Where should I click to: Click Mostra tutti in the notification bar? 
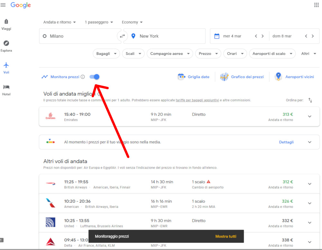point(226,237)
